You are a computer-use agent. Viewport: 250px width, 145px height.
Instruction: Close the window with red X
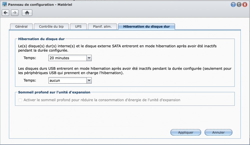[245, 4]
